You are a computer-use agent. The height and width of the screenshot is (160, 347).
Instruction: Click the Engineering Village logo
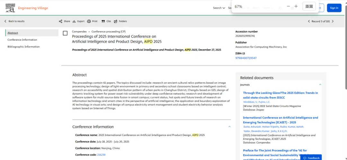pos(10,8)
